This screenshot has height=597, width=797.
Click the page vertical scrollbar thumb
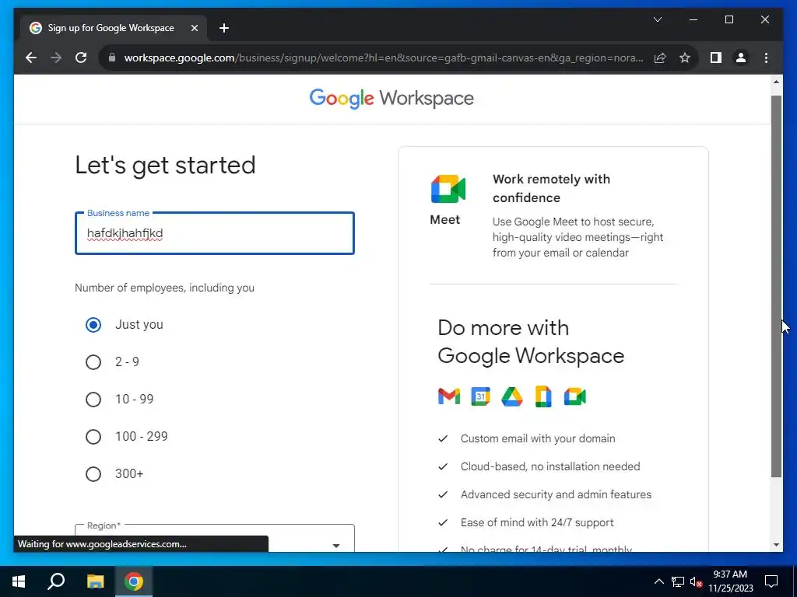click(x=776, y=286)
